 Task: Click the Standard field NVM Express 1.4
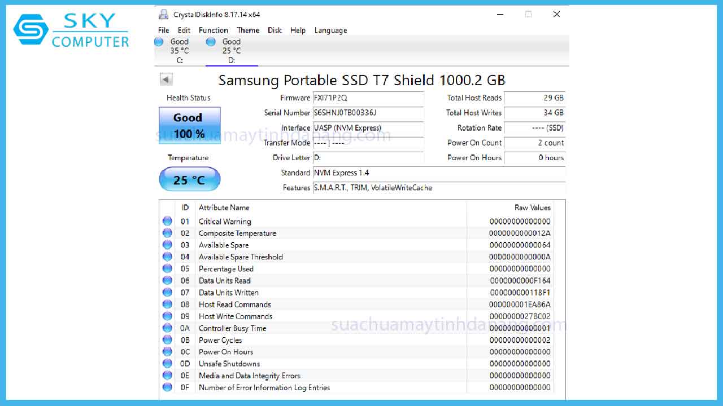pyautogui.click(x=439, y=173)
